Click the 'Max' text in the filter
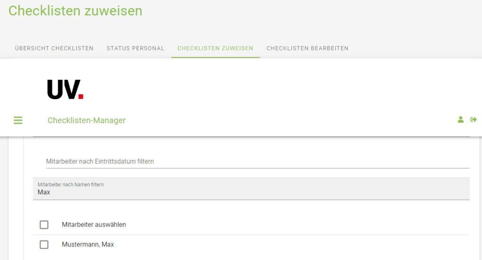This screenshot has height=260, width=482. click(44, 192)
